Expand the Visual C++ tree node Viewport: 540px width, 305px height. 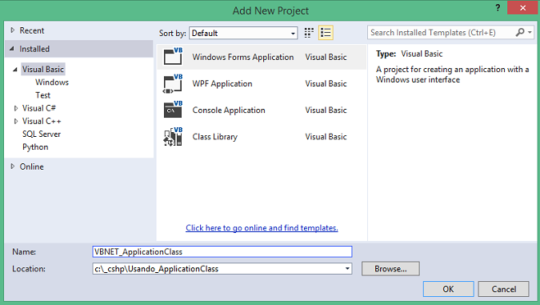click(16, 122)
